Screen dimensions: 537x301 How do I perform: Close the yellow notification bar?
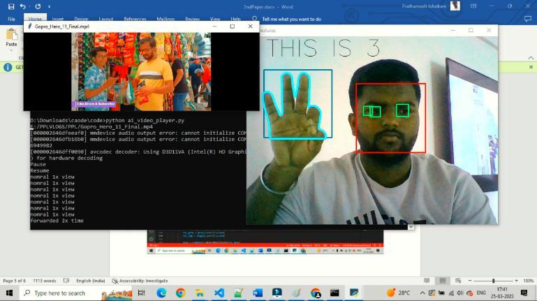531,67
